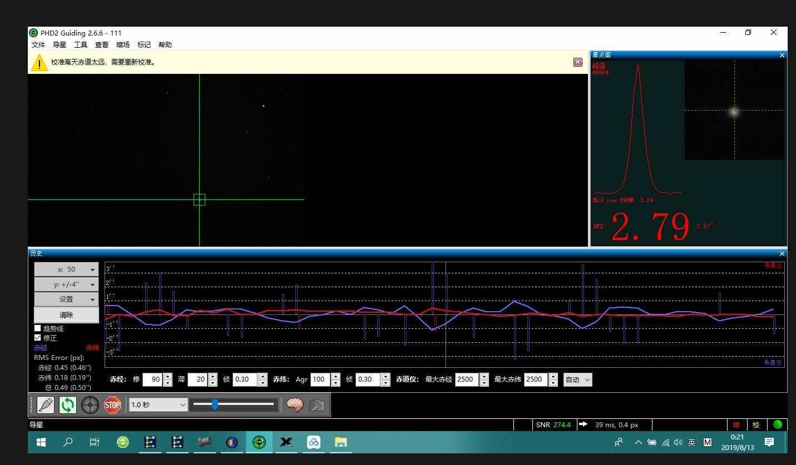Image resolution: width=796 pixels, height=465 pixels.
Task: Open the 暗场 menu
Action: click(x=123, y=45)
